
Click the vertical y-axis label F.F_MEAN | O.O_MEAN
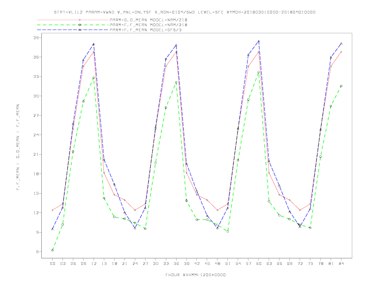coord(18,147)
